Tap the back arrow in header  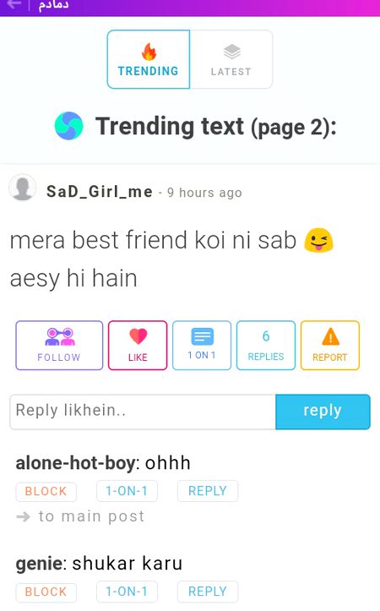(14, 5)
